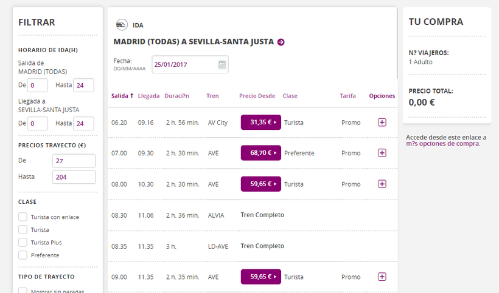Image resolution: width=499 pixels, height=293 pixels.
Task: Expand options for the 08.00 AVE train
Action: (x=382, y=184)
